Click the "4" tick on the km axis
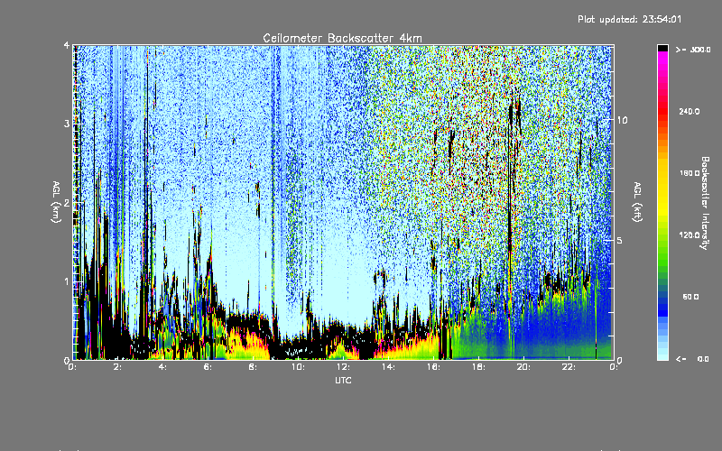 pos(67,45)
